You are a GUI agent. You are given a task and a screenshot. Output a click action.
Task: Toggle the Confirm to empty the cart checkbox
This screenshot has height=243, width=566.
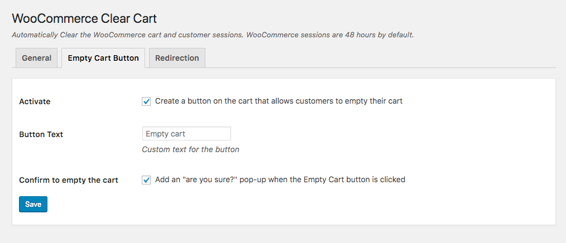[146, 179]
